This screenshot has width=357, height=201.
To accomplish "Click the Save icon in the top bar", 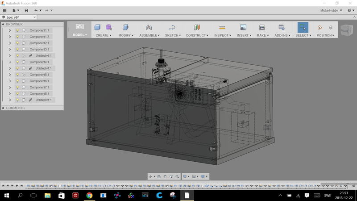I will point(26,10).
